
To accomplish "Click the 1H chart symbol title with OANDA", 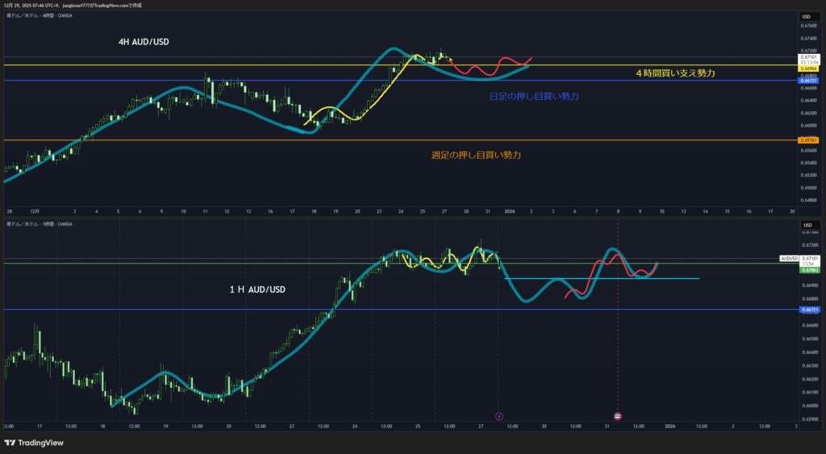I will pos(40,223).
